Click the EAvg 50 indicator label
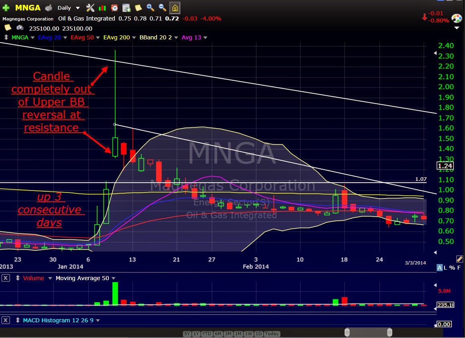 82,37
